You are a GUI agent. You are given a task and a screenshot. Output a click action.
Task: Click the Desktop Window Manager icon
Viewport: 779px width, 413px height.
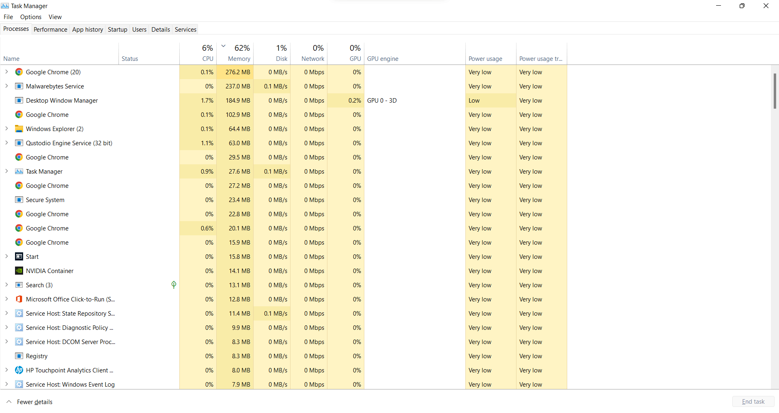click(x=19, y=101)
